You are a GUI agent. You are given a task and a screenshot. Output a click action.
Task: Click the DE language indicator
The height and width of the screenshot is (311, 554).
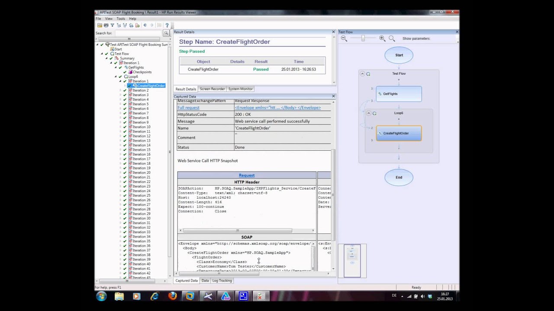point(394,295)
